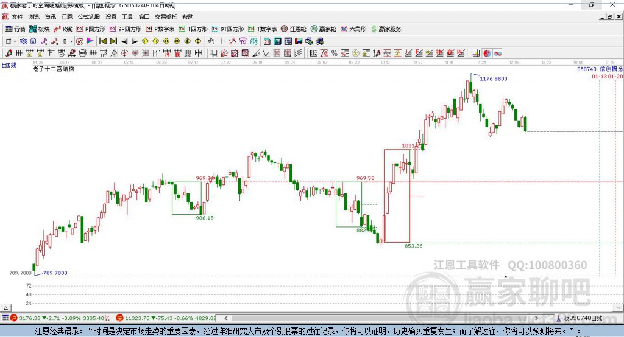Click the black left arrow icon
The image size is (624, 337).
tap(124, 41)
